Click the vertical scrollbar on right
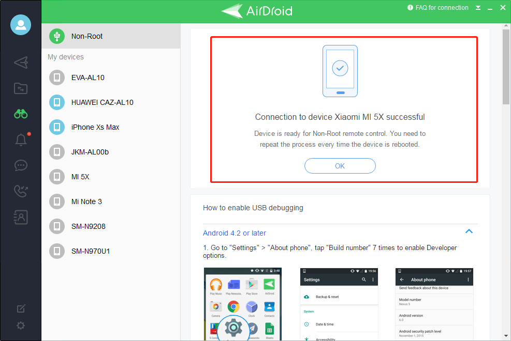This screenshot has height=341, width=511. tap(506, 67)
